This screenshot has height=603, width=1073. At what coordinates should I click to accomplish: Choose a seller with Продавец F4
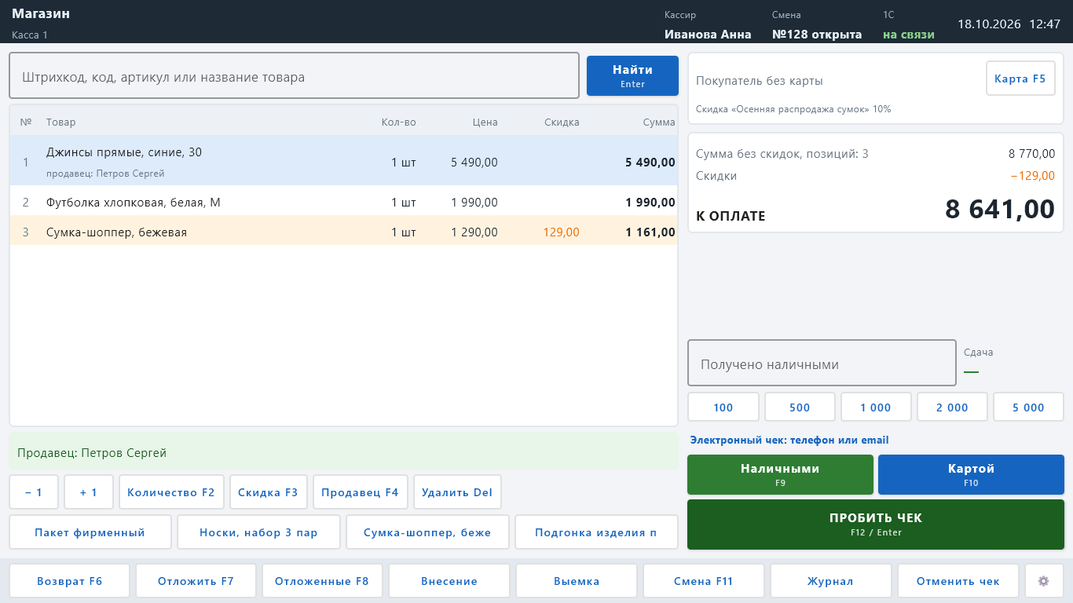pyautogui.click(x=360, y=492)
